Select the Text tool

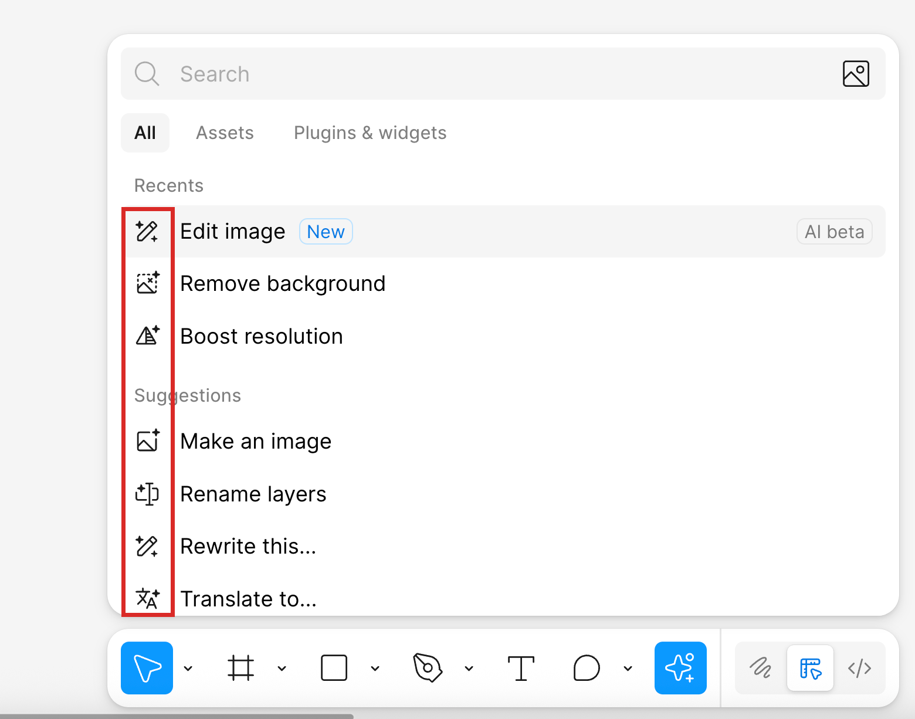[521, 668]
